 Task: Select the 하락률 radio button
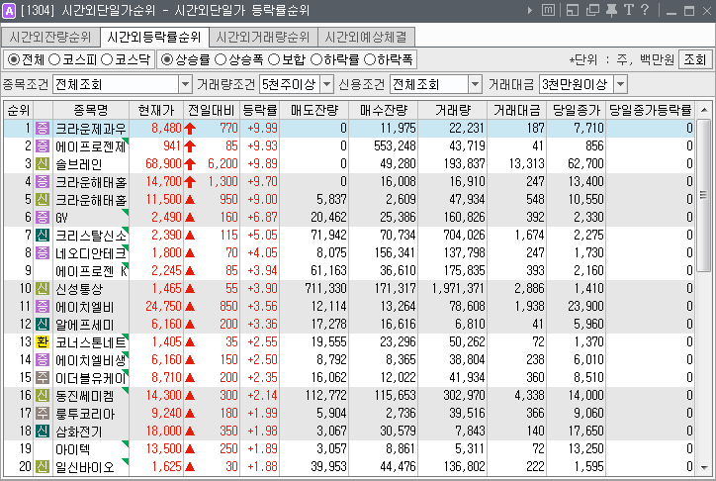pyautogui.click(x=316, y=59)
